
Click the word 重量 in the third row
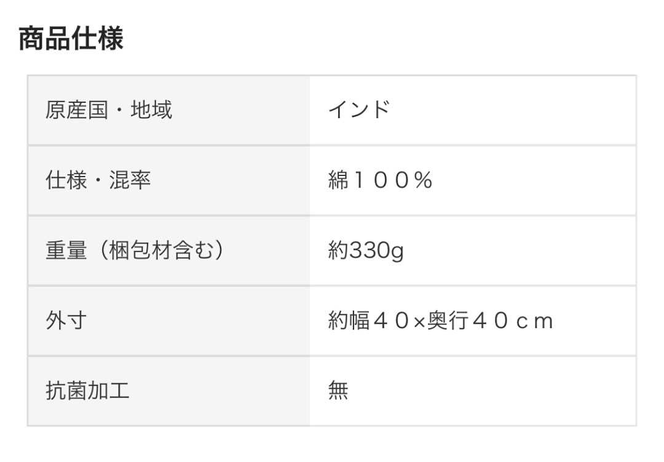coord(66,250)
